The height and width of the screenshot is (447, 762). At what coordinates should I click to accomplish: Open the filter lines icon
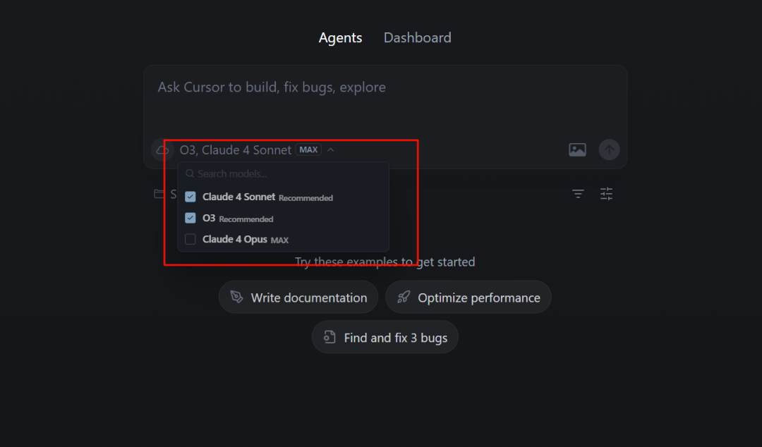pyautogui.click(x=578, y=194)
